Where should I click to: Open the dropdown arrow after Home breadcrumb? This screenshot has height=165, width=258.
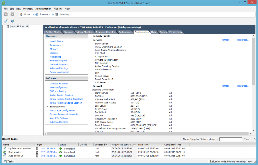click(x=33, y=14)
